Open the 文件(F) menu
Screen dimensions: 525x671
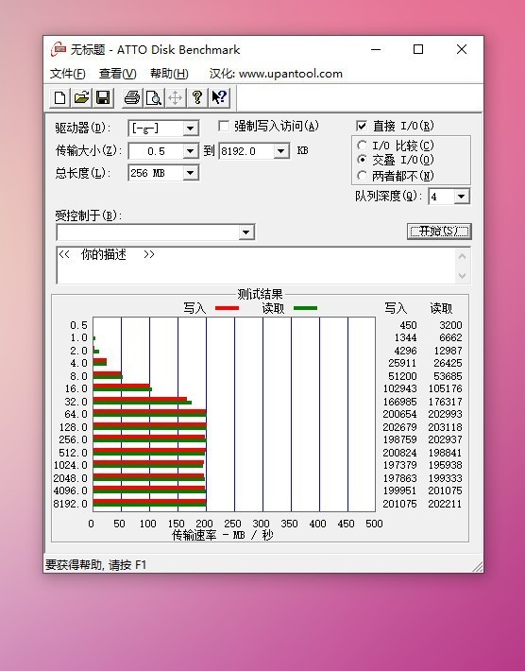(68, 74)
